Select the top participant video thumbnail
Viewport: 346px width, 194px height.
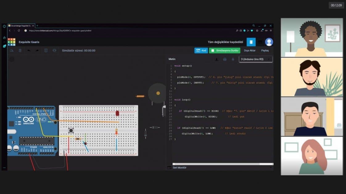click(x=312, y=38)
